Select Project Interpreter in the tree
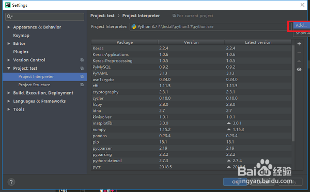 [x=44, y=76]
